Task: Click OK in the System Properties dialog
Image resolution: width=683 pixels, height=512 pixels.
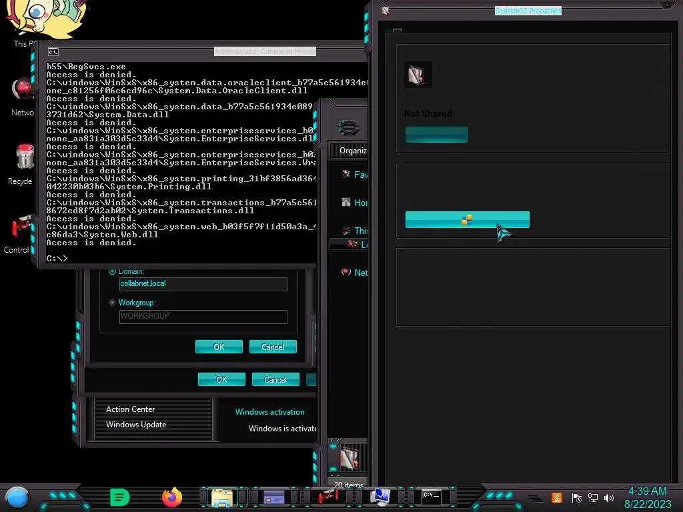Action: (x=221, y=379)
